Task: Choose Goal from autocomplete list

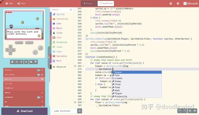Action: coord(137,90)
